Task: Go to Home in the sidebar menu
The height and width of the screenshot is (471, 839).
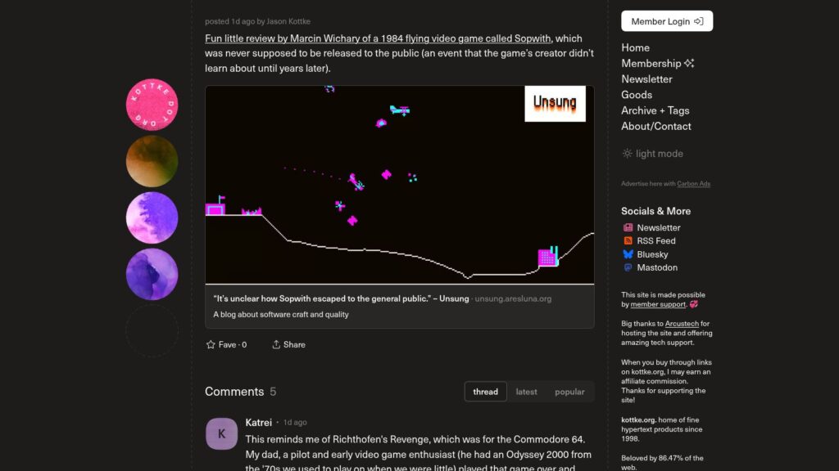Action: coord(635,47)
